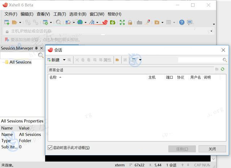Expand the color scheme dropdown arrow
The height and width of the screenshot is (168, 231).
[74, 22]
